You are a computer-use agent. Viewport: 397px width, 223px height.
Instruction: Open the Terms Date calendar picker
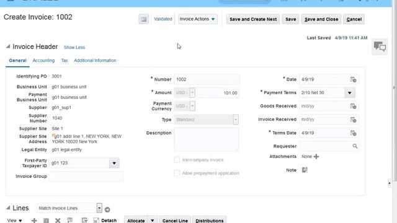[353, 133]
